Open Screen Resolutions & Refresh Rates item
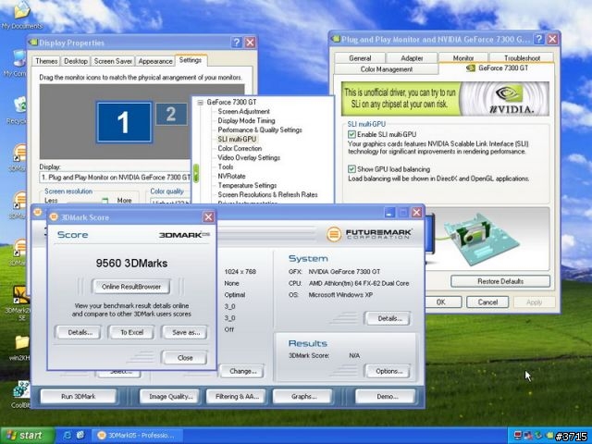Viewport: 592px width, 444px height. coord(267,195)
